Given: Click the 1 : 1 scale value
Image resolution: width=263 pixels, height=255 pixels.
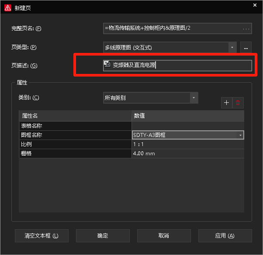Looking at the screenshot, I should pos(188,144).
